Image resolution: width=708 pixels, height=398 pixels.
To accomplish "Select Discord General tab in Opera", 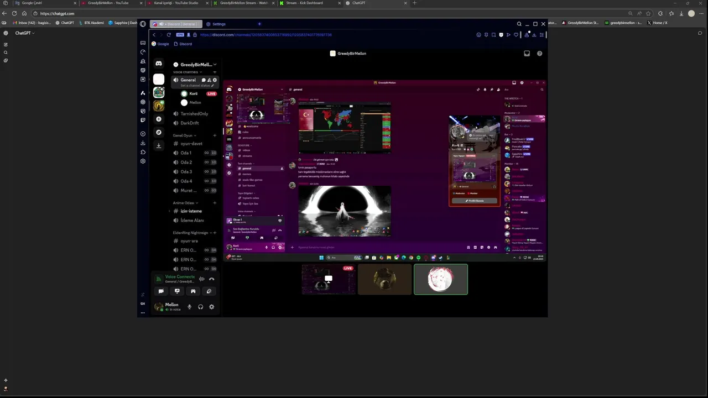I will point(176,24).
